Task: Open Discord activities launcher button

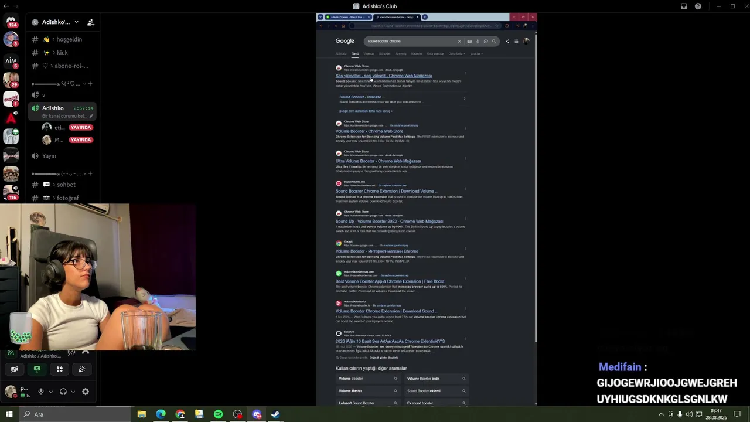Action: 59,369
